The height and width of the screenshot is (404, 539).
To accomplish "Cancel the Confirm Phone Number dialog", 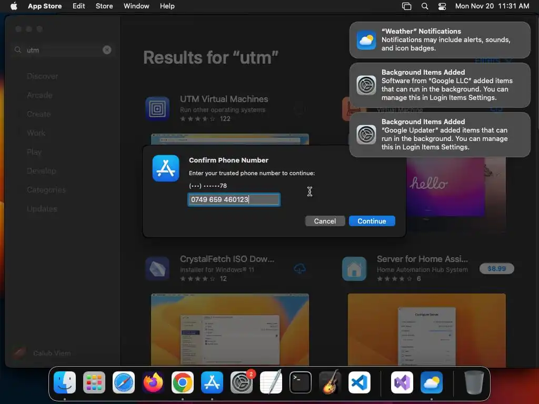I will point(324,221).
